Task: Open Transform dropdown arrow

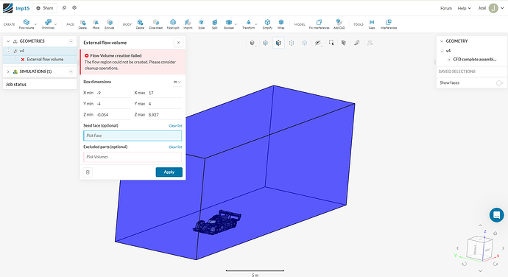Action: (x=256, y=24)
